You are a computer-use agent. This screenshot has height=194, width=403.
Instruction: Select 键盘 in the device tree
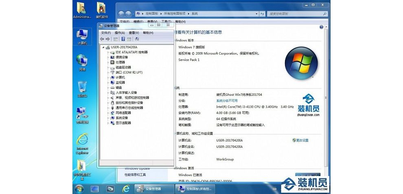(119, 87)
